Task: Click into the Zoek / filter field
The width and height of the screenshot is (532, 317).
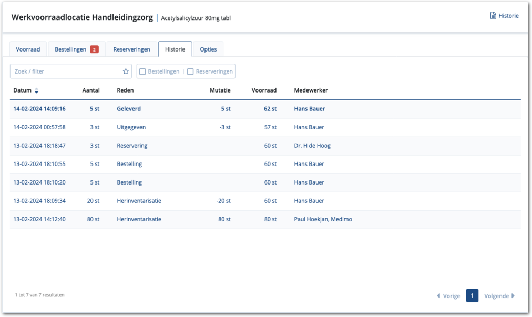Action: pos(66,71)
